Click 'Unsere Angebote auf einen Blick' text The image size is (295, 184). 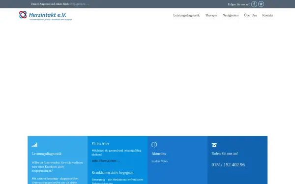coord(50,4)
